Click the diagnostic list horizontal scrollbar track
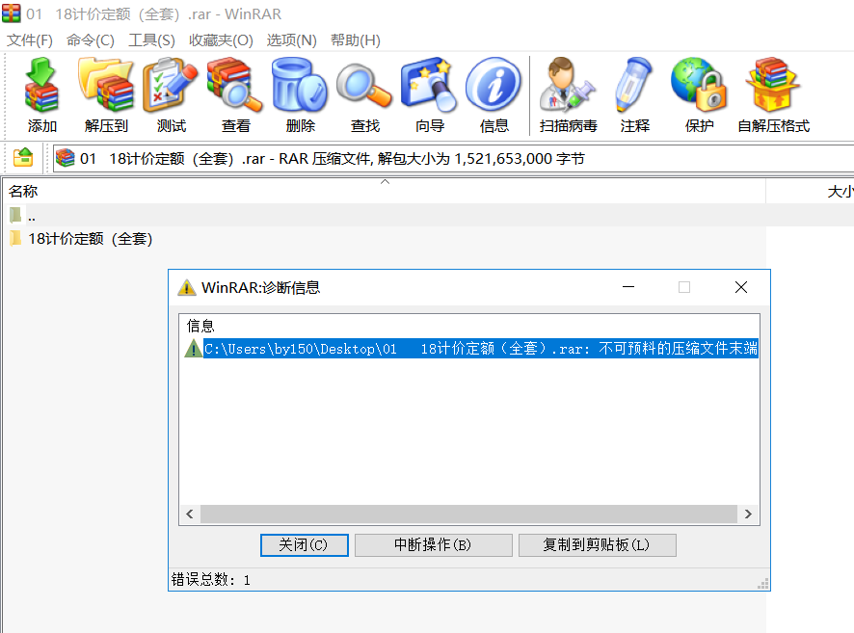 [x=468, y=514]
